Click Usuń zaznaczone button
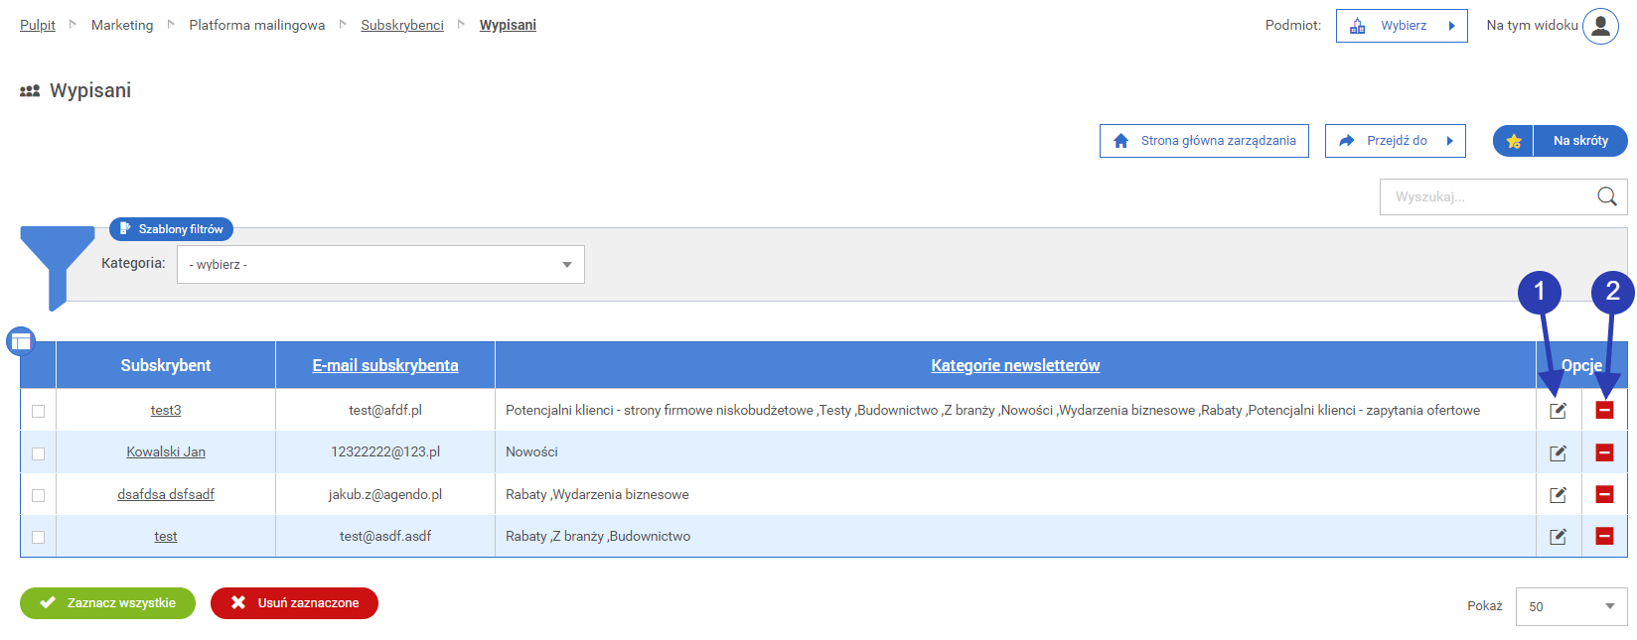 pyautogui.click(x=294, y=603)
